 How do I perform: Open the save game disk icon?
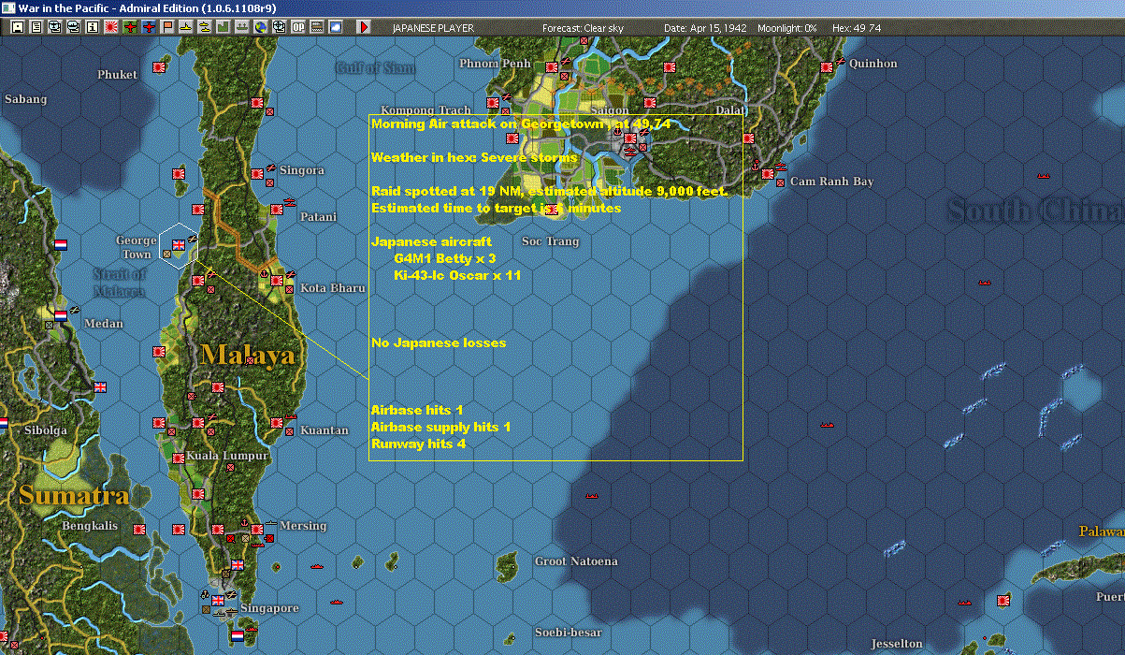17,27
